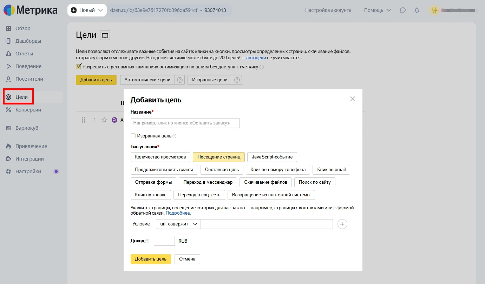Image resolution: width=485 pixels, height=284 pixels.
Task: Open the 'url: содержит' condition dropdown
Action: pos(178,224)
